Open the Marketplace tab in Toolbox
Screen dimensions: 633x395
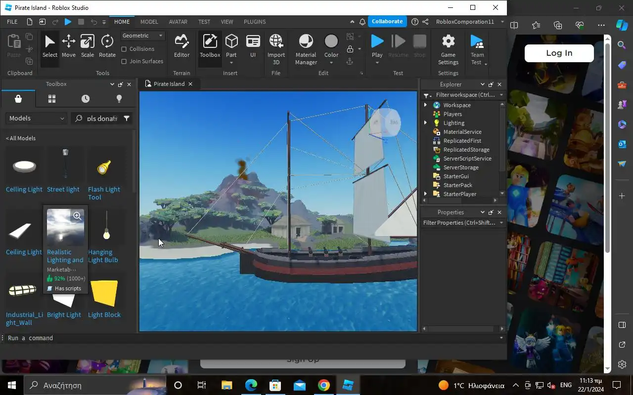18,99
